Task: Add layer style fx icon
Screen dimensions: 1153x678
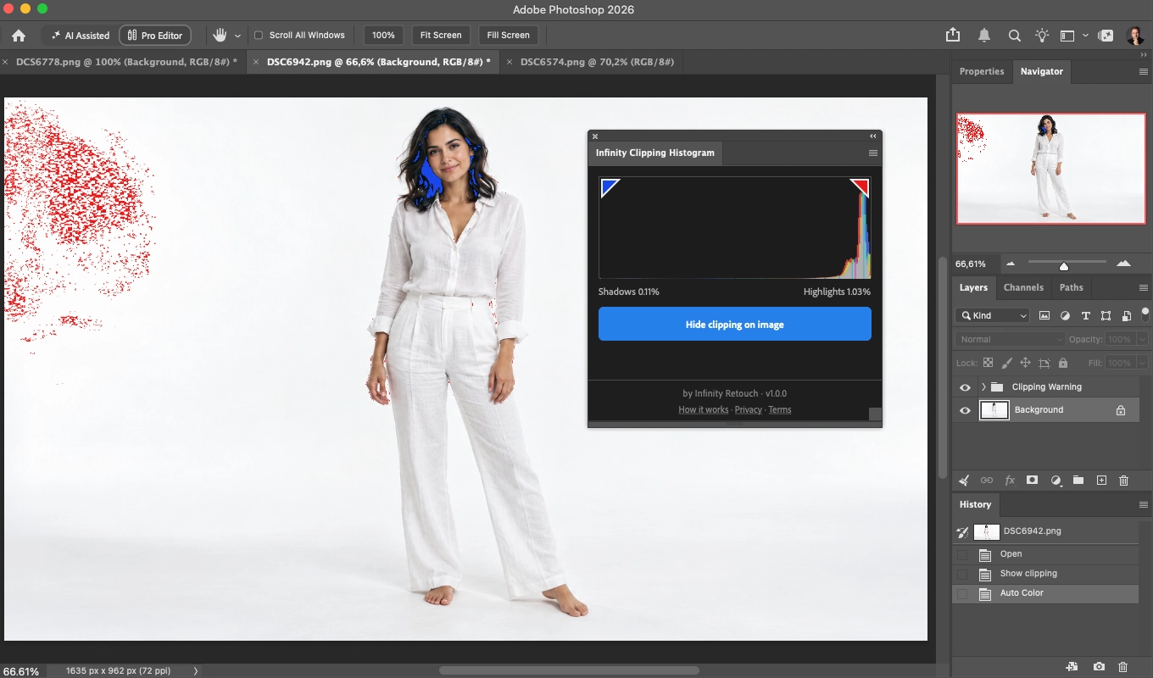Action: pos(1010,480)
